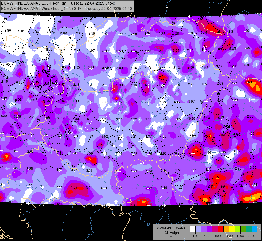Click the wind shear value '8.80'

click(8, 31)
